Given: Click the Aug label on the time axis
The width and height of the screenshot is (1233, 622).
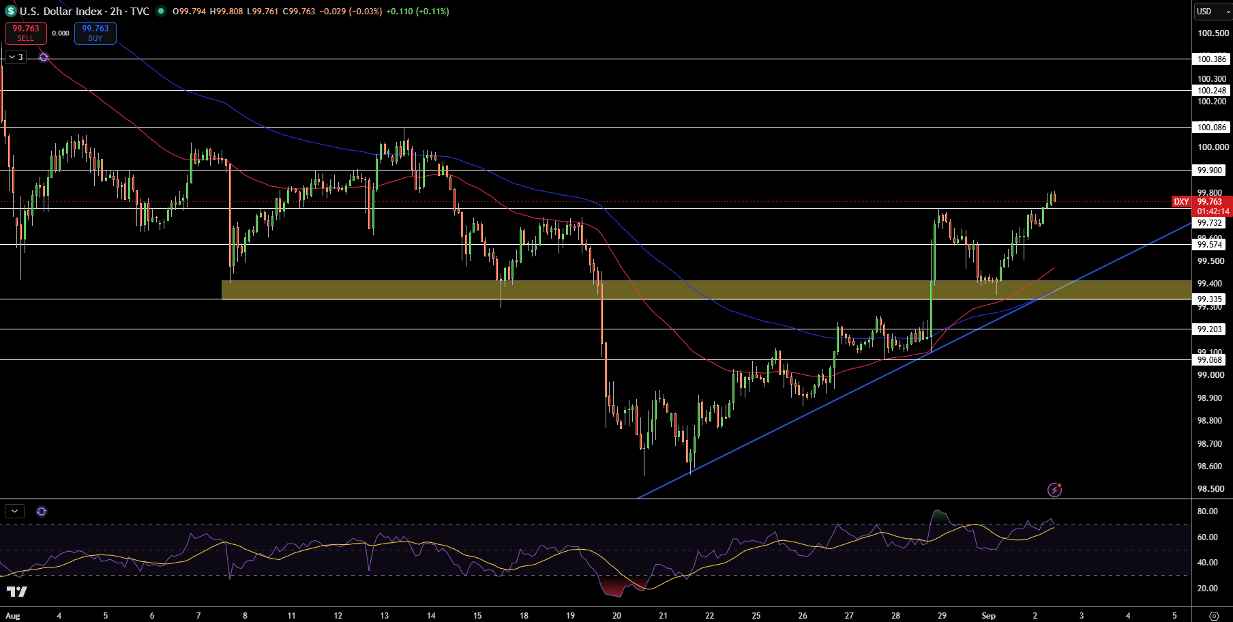Looking at the screenshot, I should point(13,615).
